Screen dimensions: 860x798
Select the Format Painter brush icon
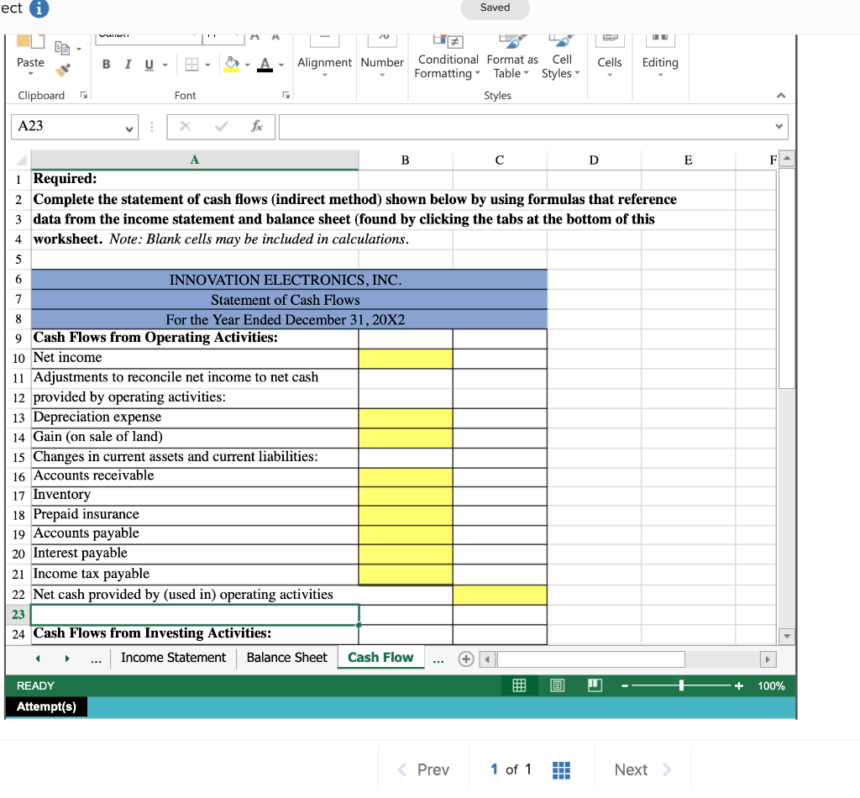click(x=63, y=70)
